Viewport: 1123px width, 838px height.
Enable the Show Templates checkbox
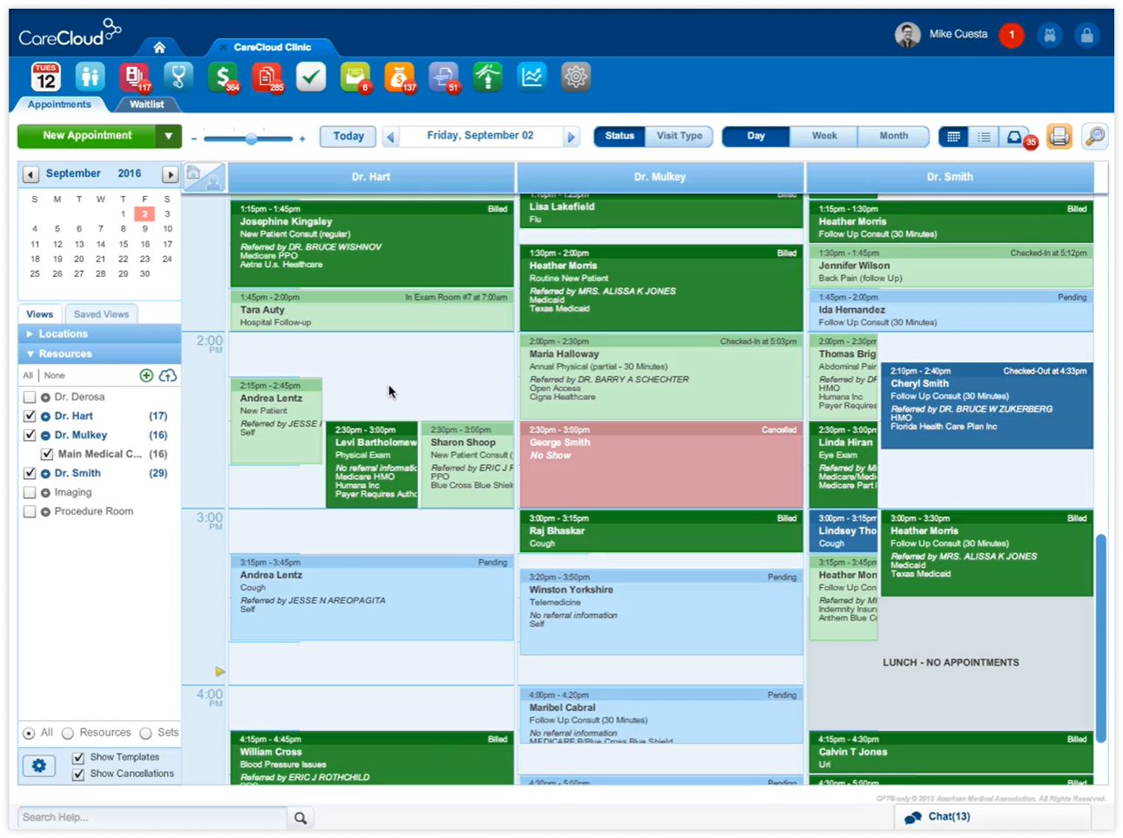tap(78, 757)
